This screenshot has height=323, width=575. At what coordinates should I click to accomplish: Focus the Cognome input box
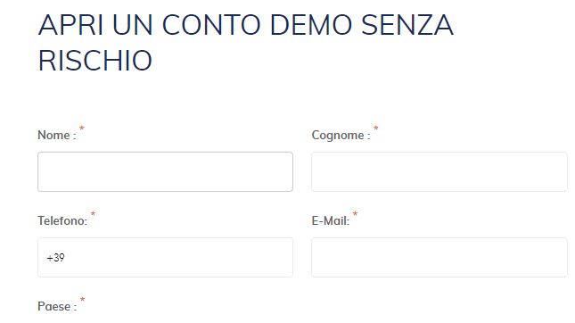(x=439, y=171)
